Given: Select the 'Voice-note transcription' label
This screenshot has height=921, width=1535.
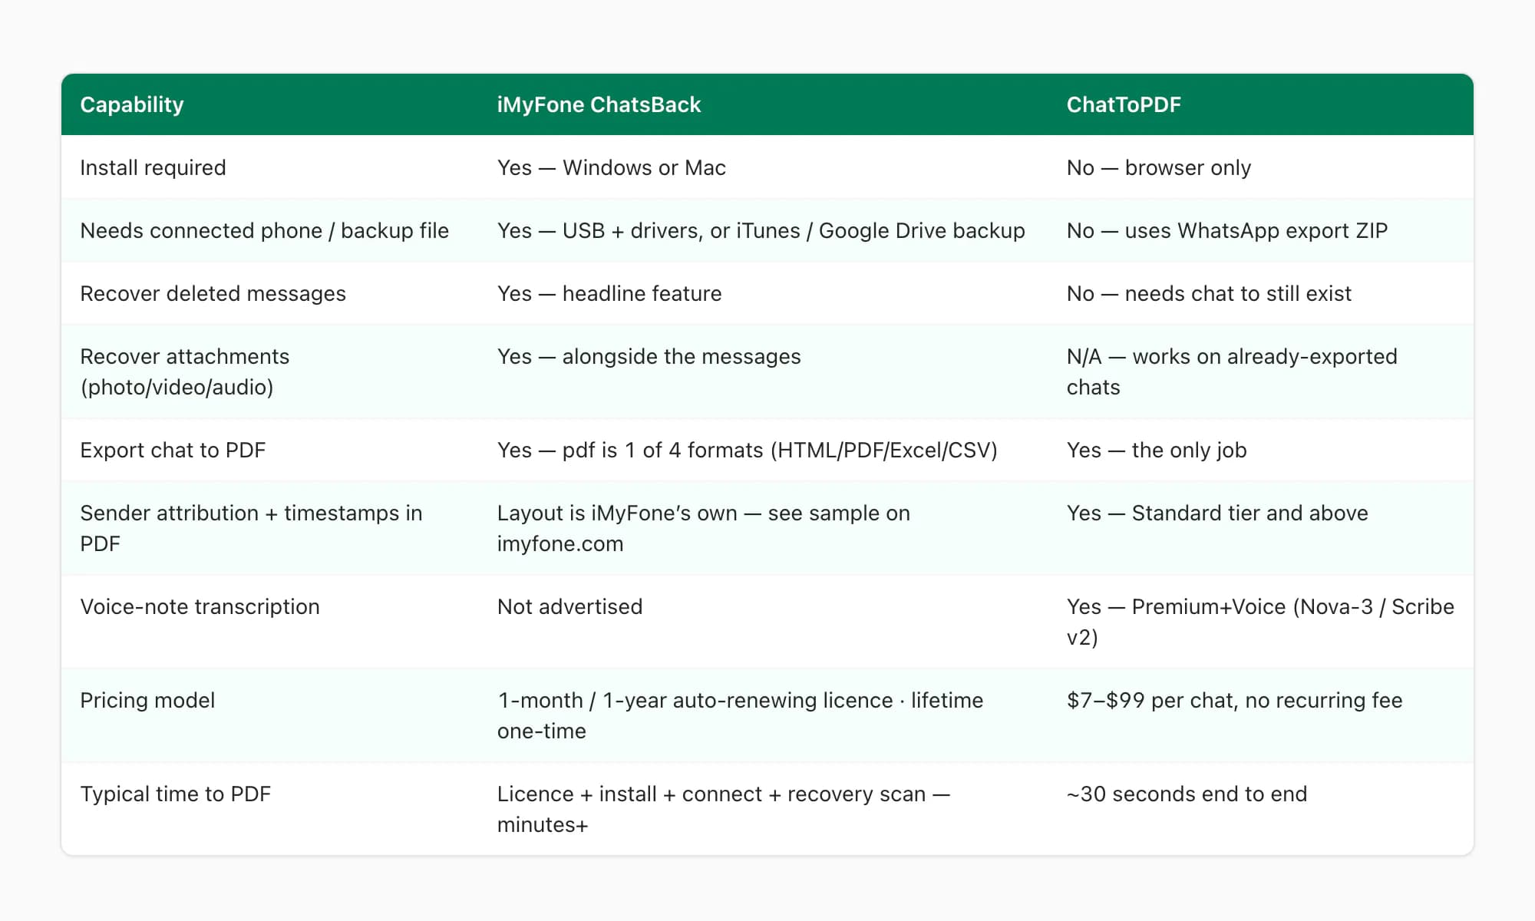Looking at the screenshot, I should 200,606.
